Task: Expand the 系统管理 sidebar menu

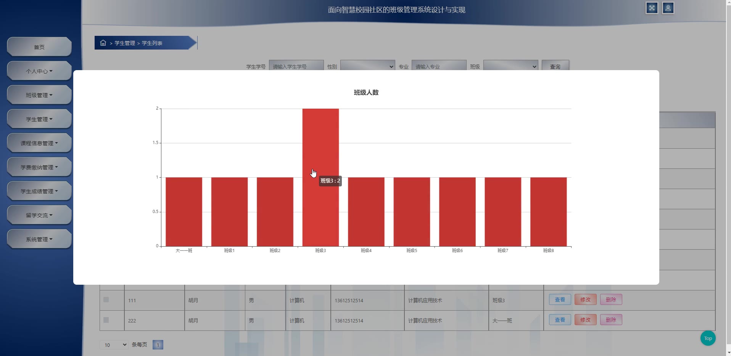Action: [x=39, y=239]
